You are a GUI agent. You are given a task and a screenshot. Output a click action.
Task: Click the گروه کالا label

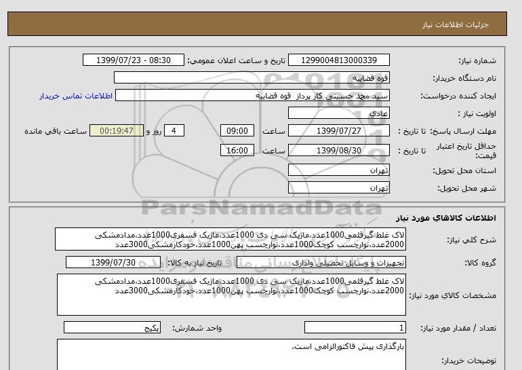pos(480,263)
